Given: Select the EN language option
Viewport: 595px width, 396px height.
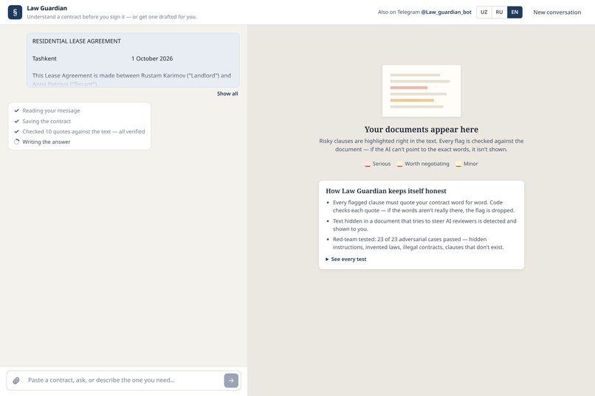Looking at the screenshot, I should click(x=515, y=12).
